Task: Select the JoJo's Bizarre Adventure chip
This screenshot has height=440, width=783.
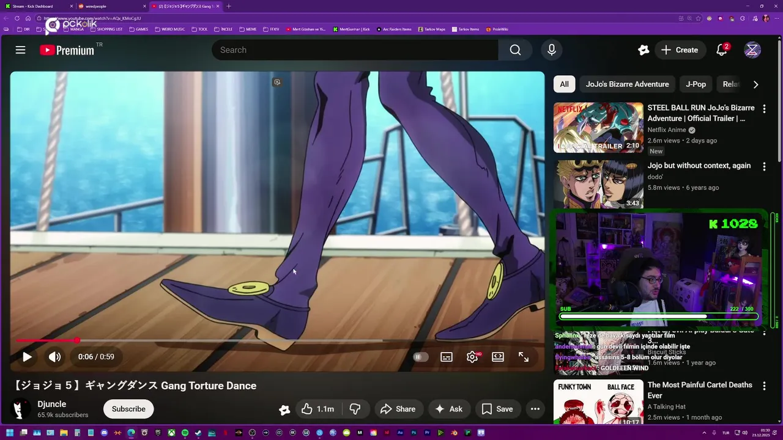Action: tap(627, 84)
